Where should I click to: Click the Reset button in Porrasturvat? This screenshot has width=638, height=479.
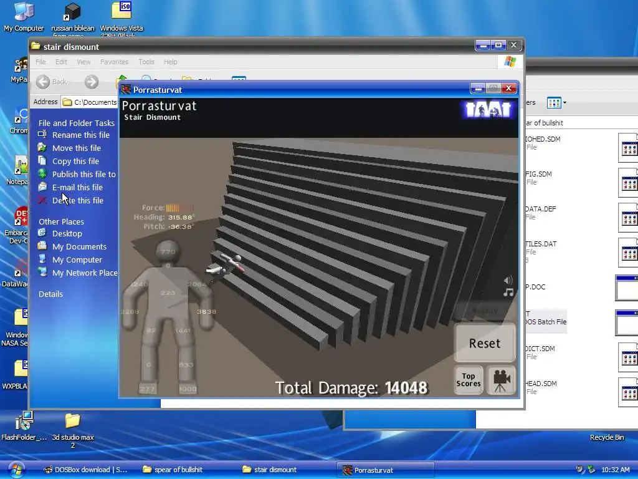coord(485,343)
